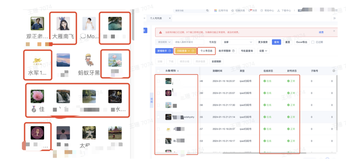Click the 注销 button
346x168 pixels.
159,62
